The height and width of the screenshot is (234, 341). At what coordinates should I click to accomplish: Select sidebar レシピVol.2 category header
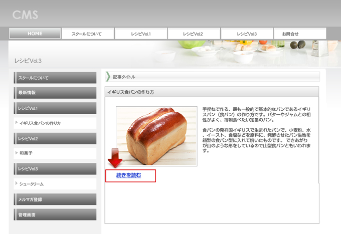point(55,138)
